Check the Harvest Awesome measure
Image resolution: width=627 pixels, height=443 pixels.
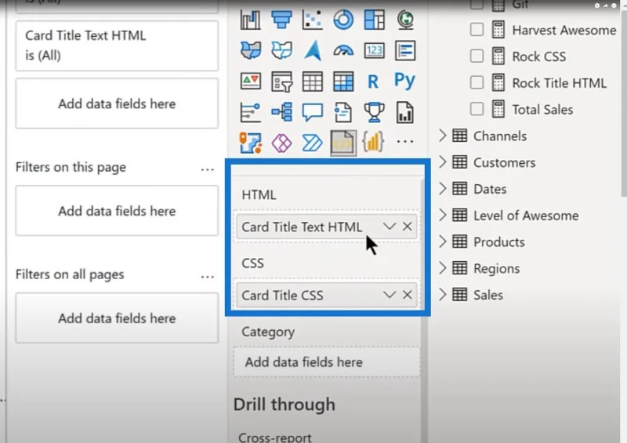(x=477, y=30)
